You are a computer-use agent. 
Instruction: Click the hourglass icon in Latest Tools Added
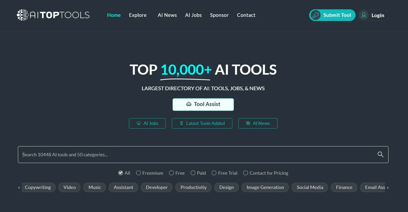click(182, 123)
